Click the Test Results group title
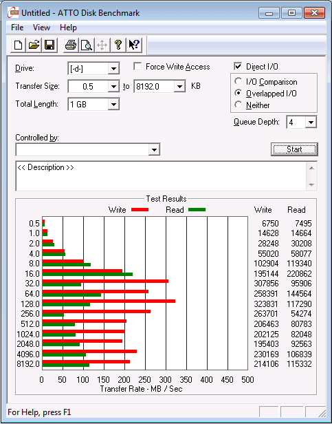Screen dimensions: 332x424 (x=166, y=199)
